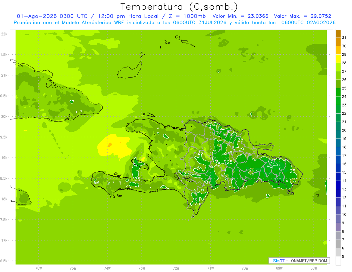Click the teal swatch between 19 and 20
The height and width of the screenshot is (272, 352).
click(x=339, y=134)
